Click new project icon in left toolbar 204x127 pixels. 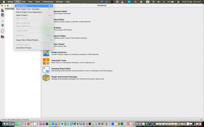3,10
